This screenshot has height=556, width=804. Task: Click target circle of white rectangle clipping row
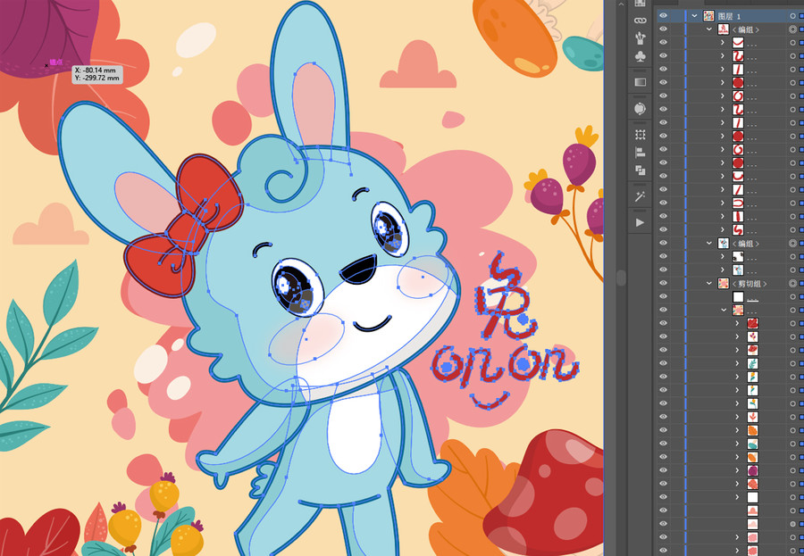coord(792,296)
